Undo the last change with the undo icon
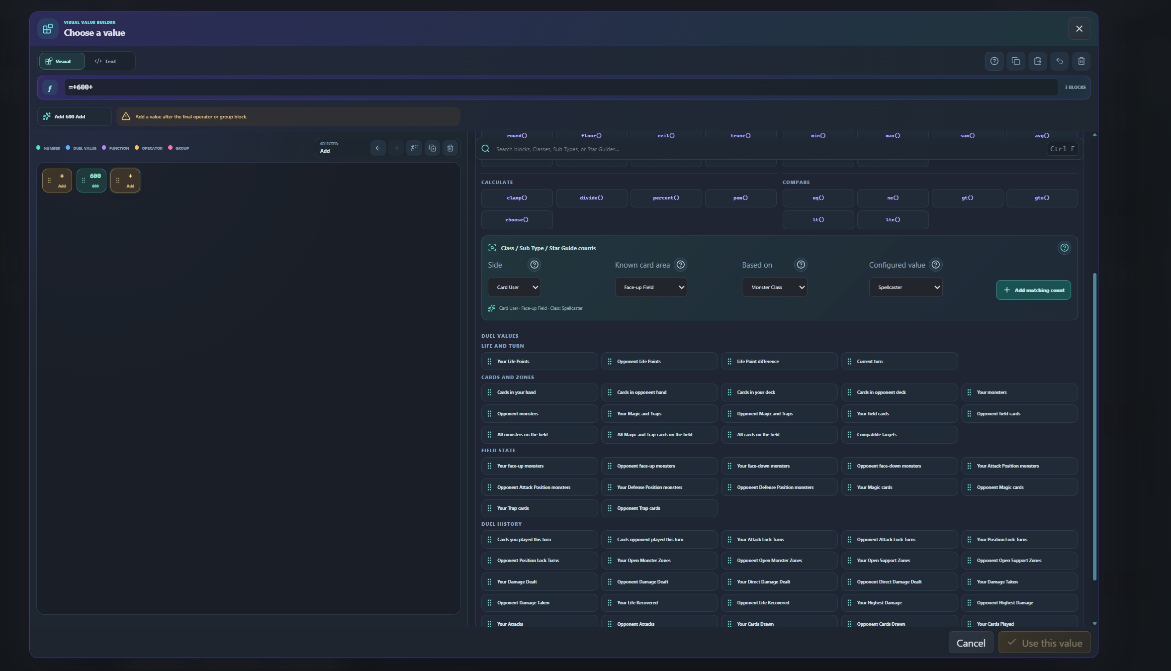Screen dimensions: 1171x671 [1060, 61]
